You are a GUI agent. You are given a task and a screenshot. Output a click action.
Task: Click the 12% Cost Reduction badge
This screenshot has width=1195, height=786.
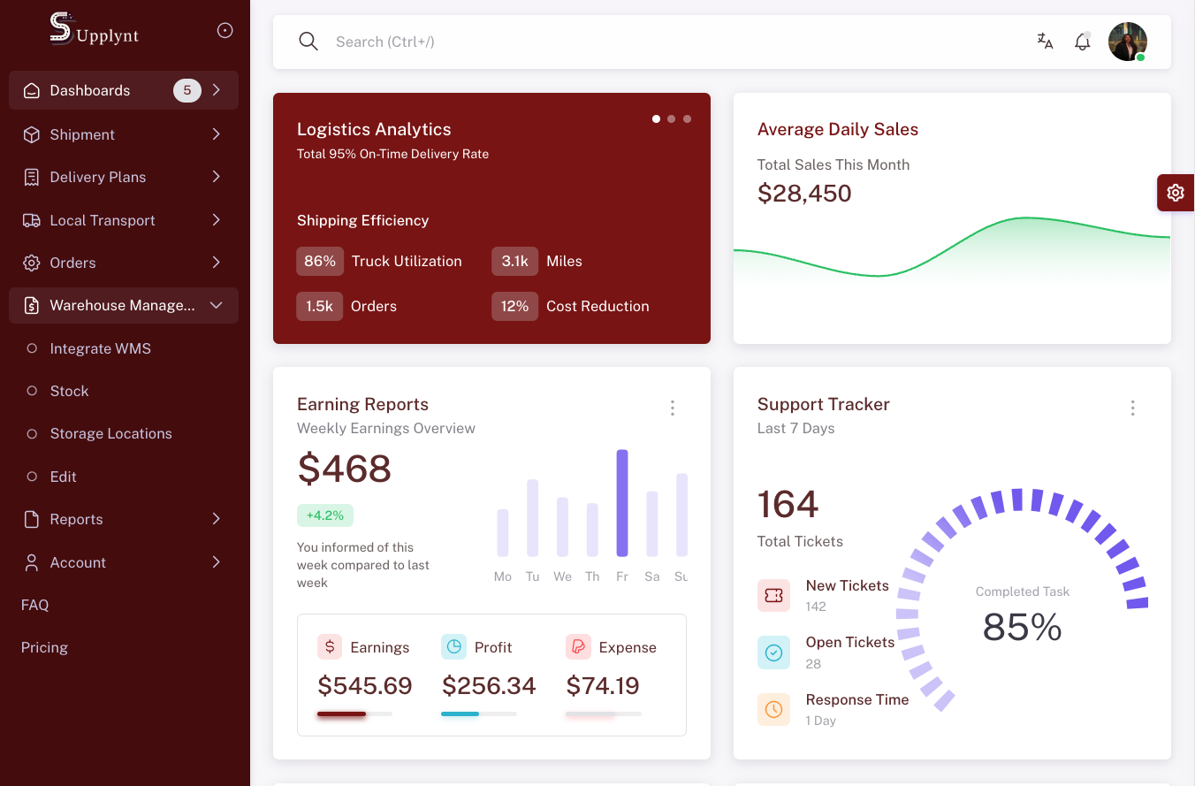(515, 306)
